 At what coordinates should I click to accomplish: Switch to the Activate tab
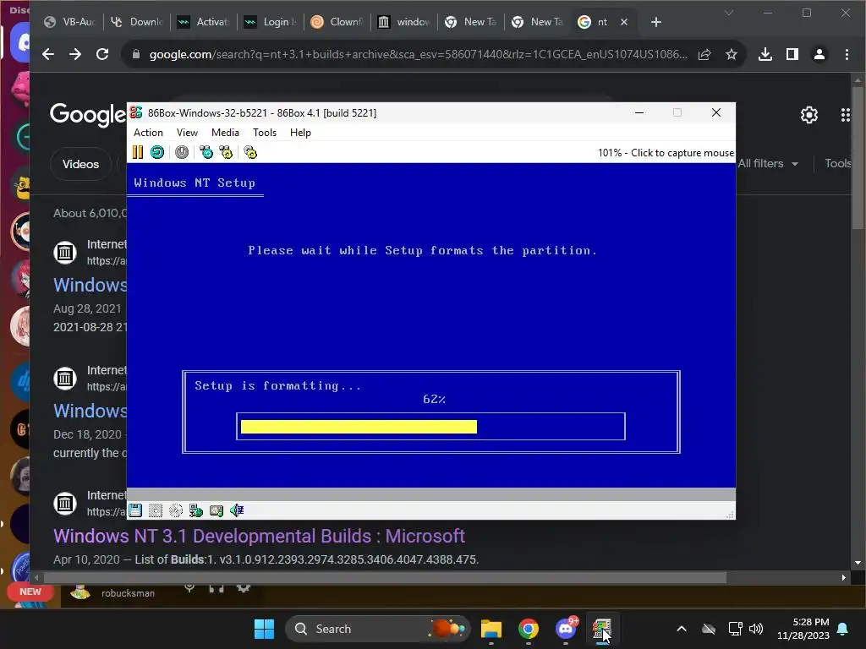204,22
